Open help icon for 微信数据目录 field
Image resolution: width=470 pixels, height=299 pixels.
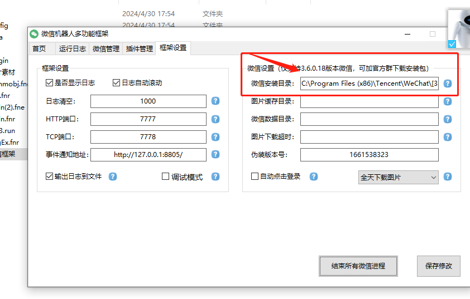[x=448, y=119]
